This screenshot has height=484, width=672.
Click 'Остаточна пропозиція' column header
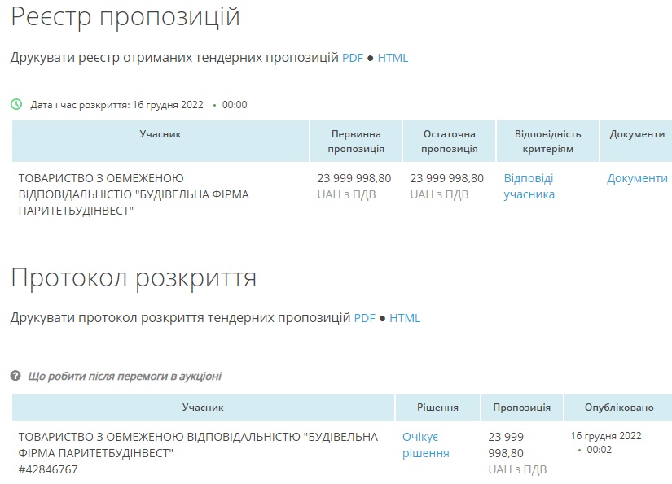click(449, 142)
